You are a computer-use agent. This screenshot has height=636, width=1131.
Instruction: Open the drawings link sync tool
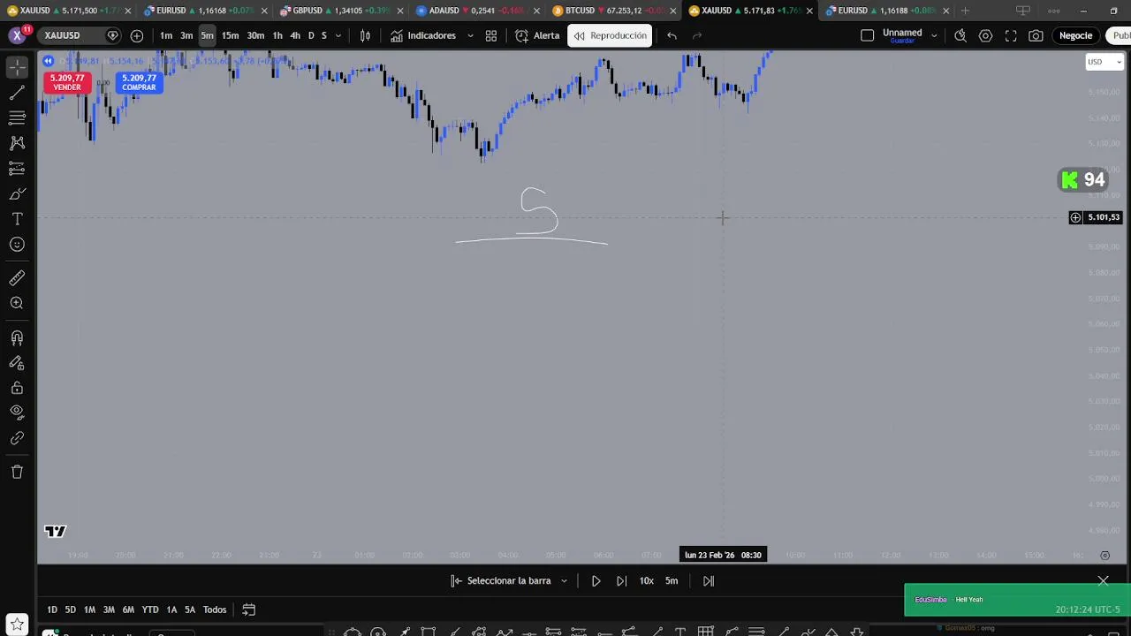(x=17, y=438)
